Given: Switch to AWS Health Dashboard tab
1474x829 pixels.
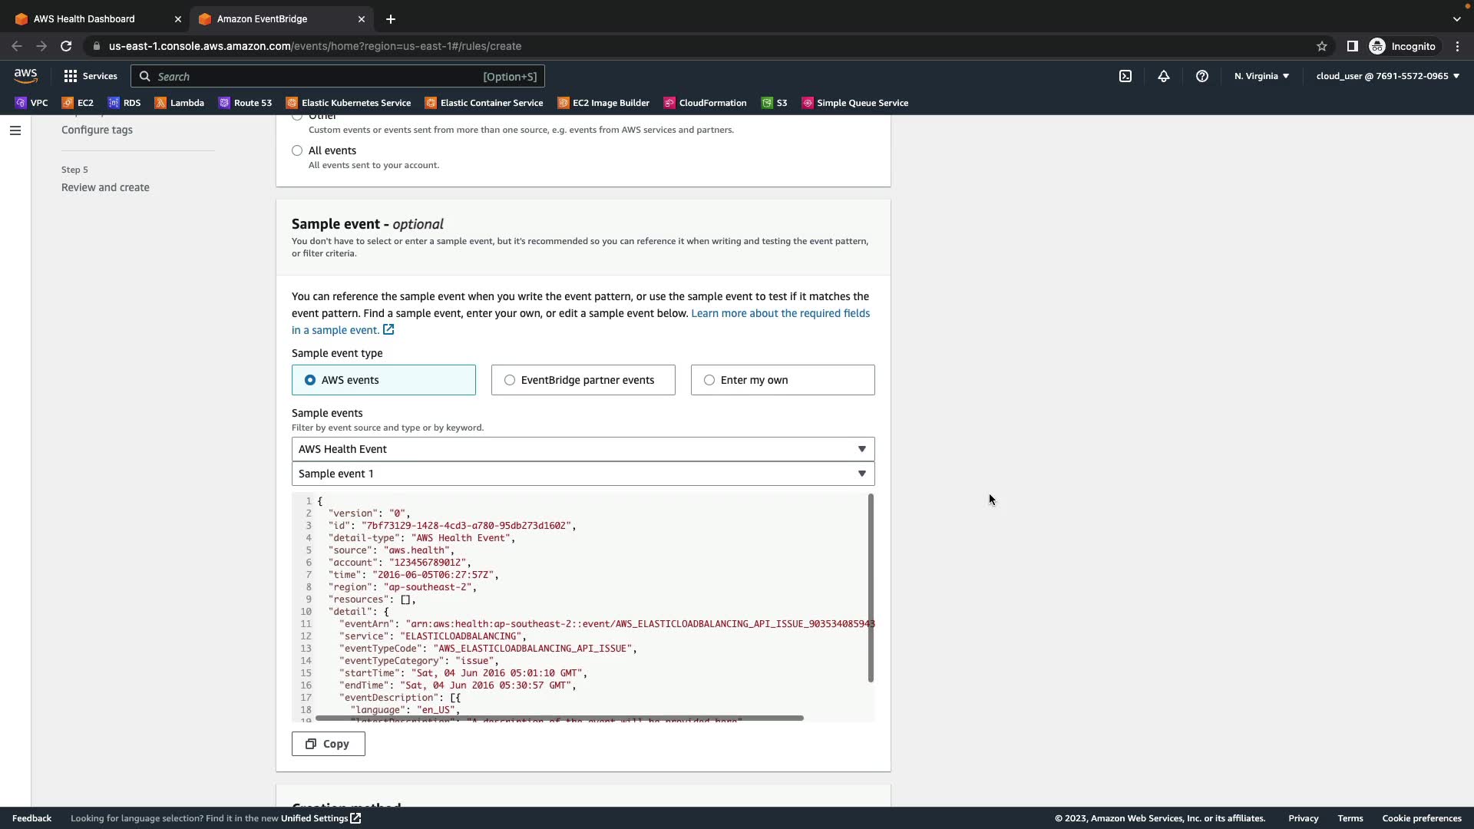Looking at the screenshot, I should pos(84,18).
